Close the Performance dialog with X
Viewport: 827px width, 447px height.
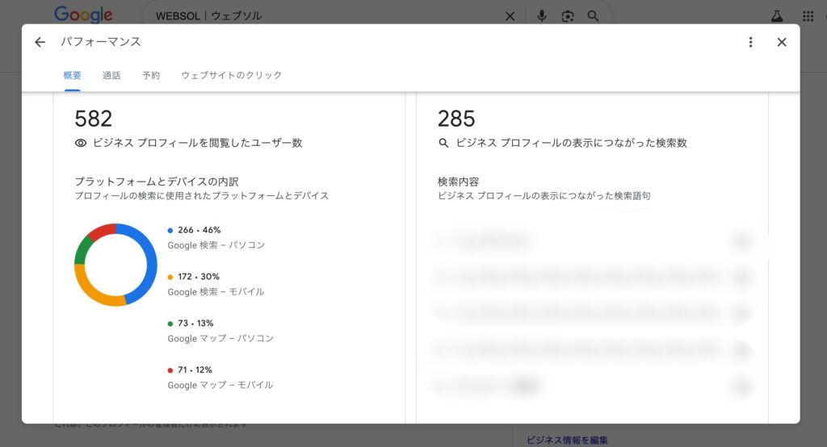pyautogui.click(x=781, y=42)
